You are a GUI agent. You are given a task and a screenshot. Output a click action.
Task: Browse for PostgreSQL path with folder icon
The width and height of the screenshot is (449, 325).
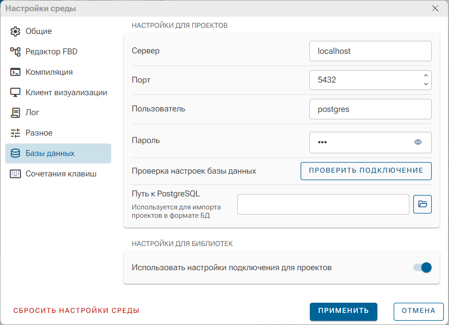pyautogui.click(x=422, y=204)
